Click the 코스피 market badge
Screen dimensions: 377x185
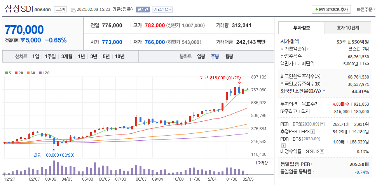(60, 10)
